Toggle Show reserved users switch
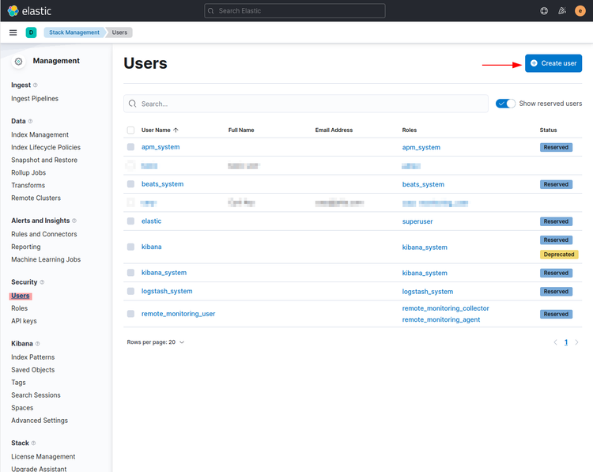The width and height of the screenshot is (593, 472). (x=505, y=104)
